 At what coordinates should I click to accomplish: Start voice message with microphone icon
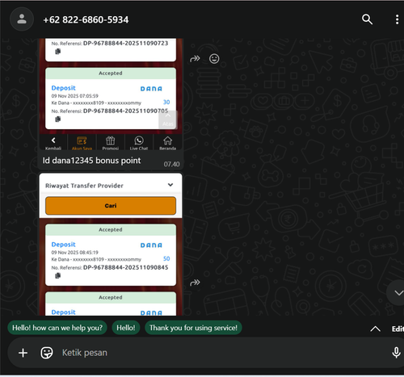pyautogui.click(x=396, y=353)
